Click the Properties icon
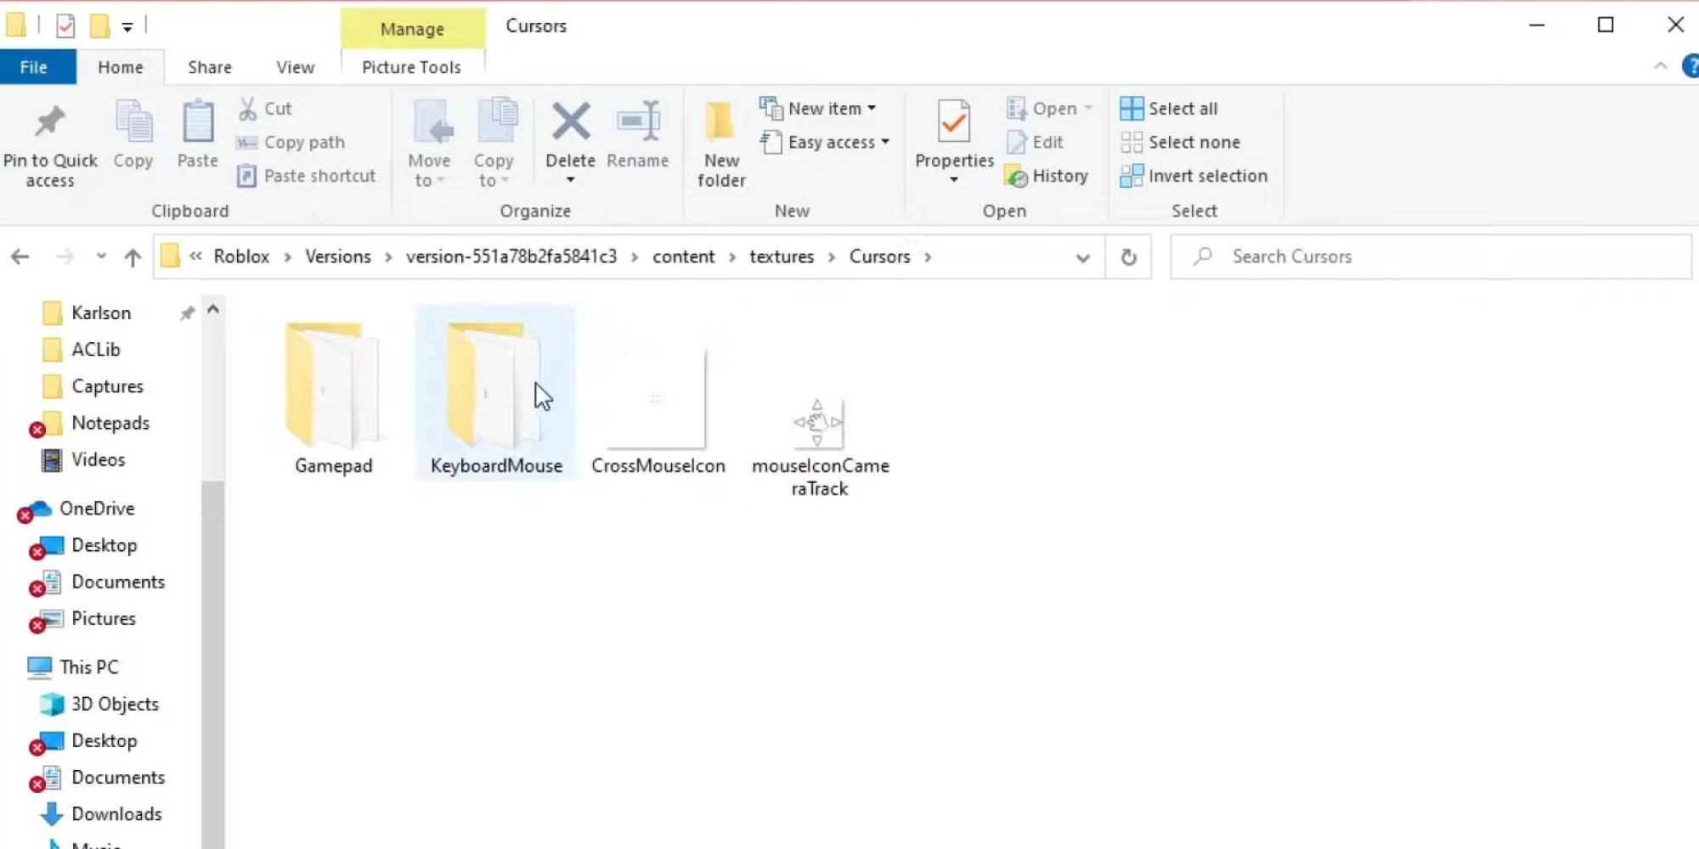The image size is (1699, 849). click(953, 136)
